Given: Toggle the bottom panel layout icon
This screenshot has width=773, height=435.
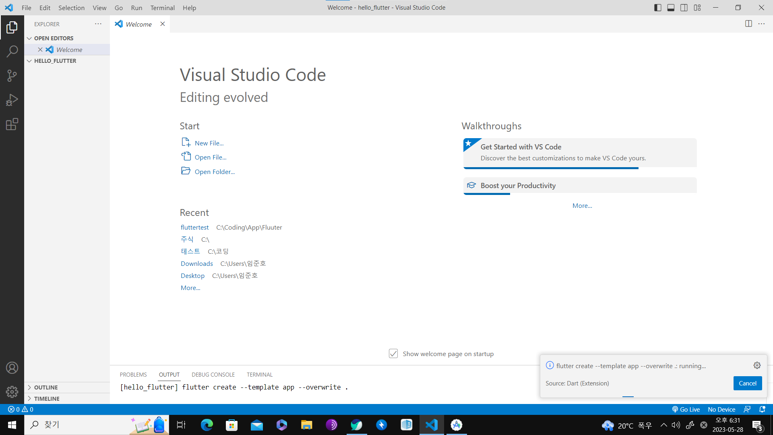Looking at the screenshot, I should (671, 8).
